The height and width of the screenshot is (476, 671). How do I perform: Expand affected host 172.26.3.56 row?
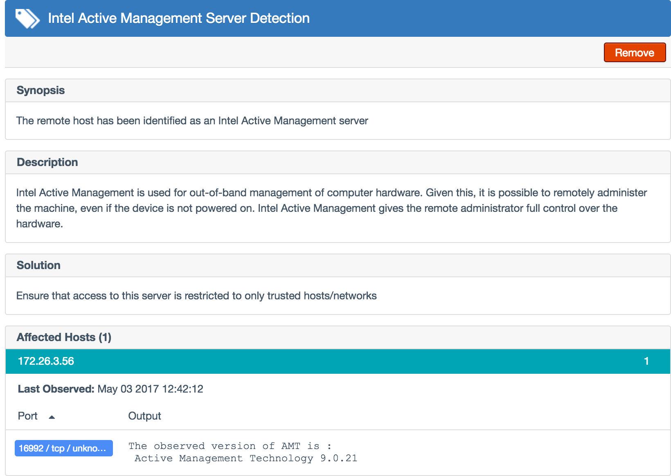[338, 361]
